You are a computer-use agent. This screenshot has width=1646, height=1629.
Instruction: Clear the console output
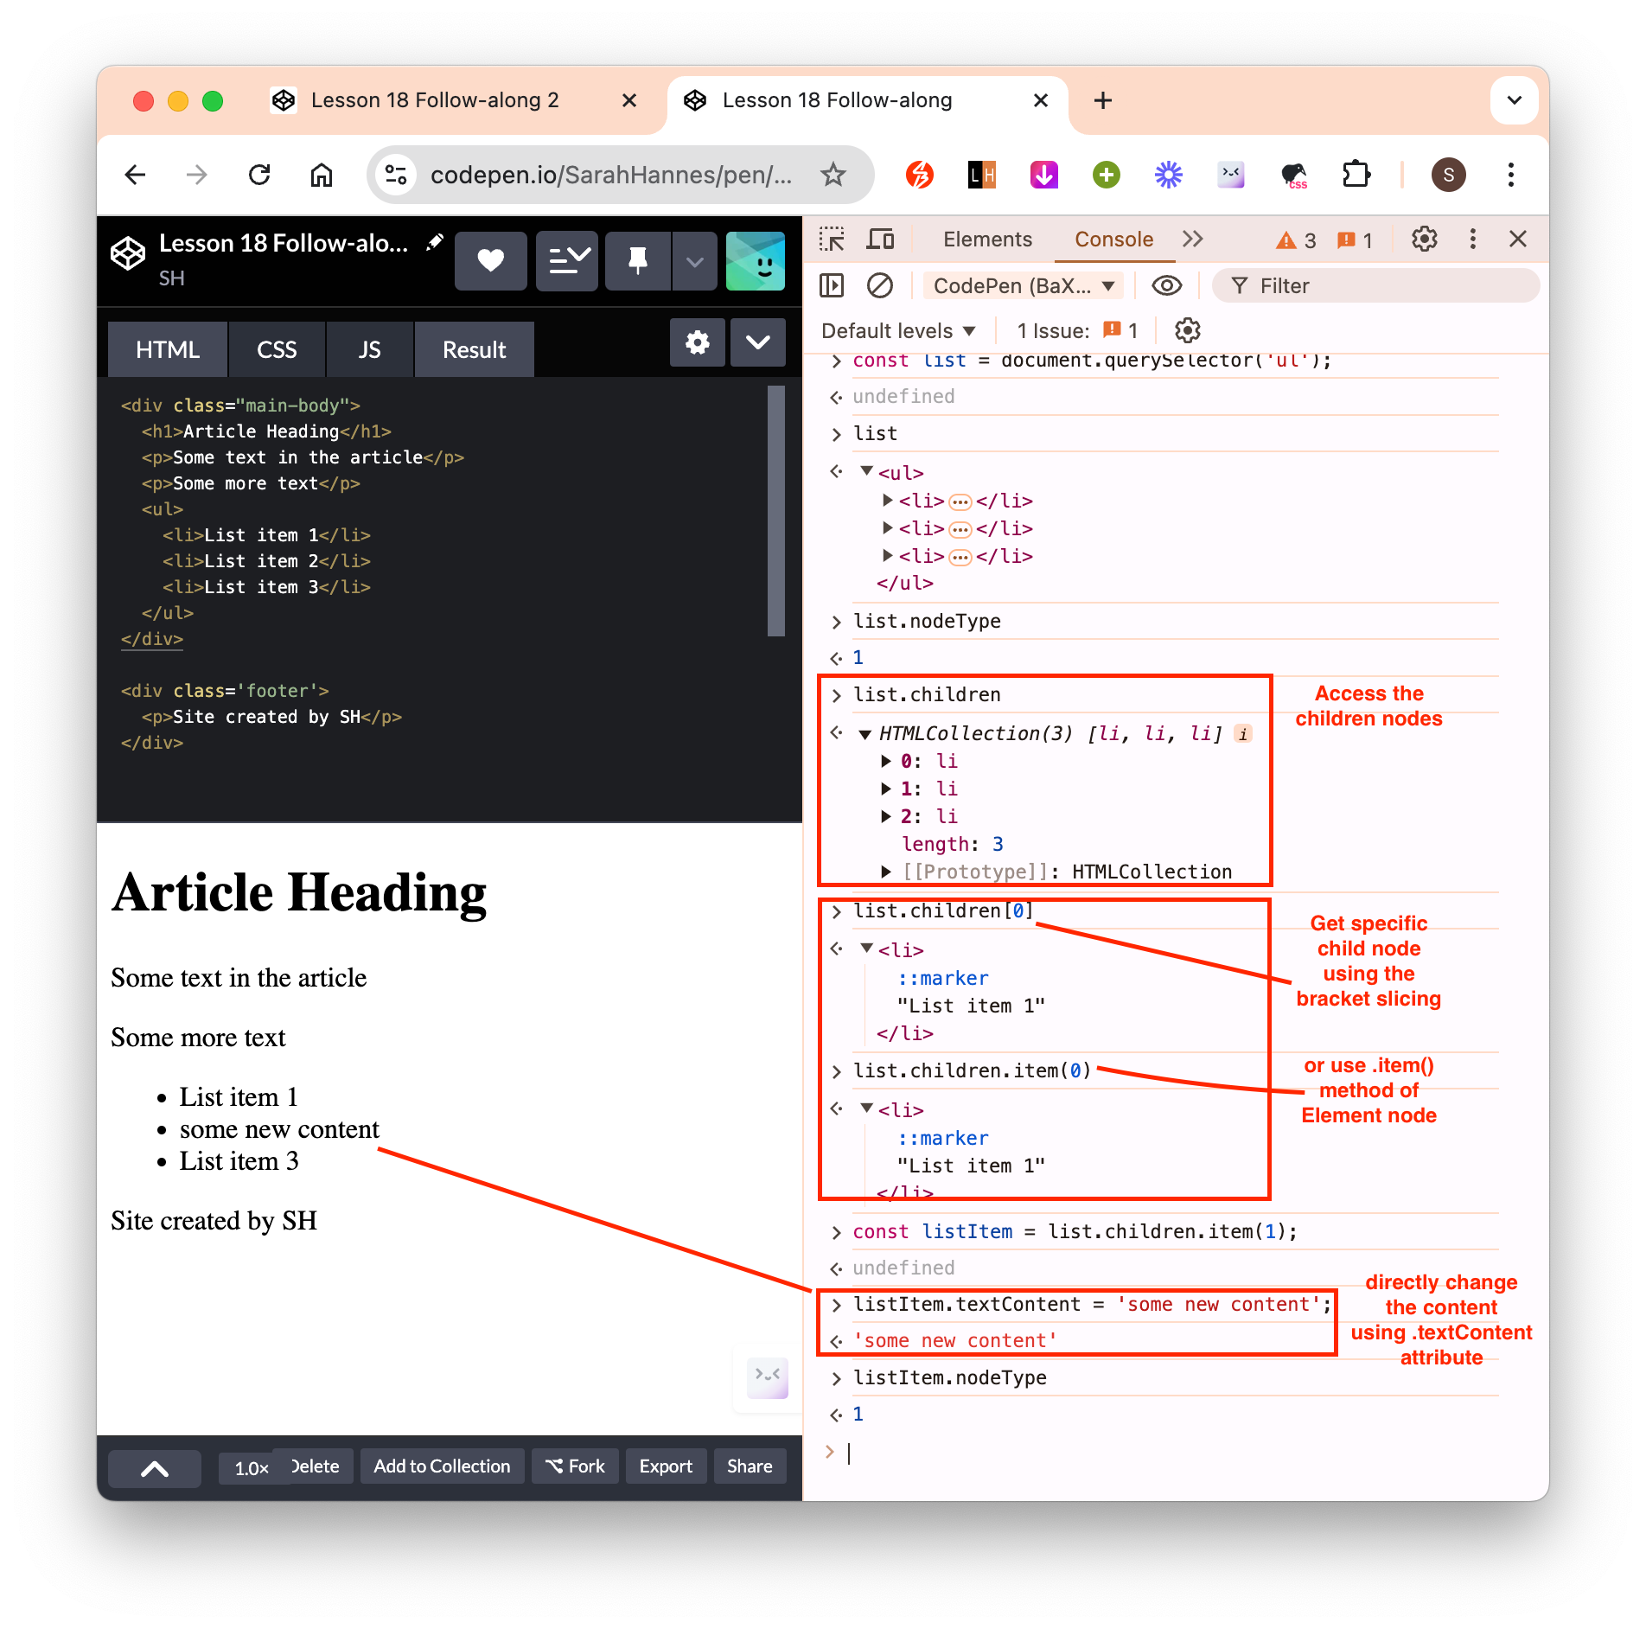click(x=880, y=286)
